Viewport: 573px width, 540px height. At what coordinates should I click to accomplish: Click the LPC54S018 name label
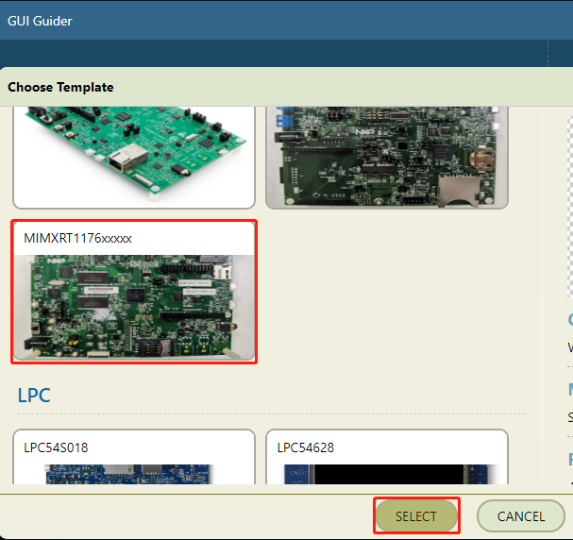point(56,447)
